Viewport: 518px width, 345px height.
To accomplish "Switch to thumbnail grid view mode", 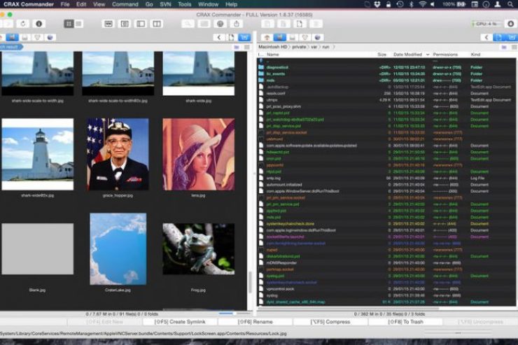I will (69, 23).
